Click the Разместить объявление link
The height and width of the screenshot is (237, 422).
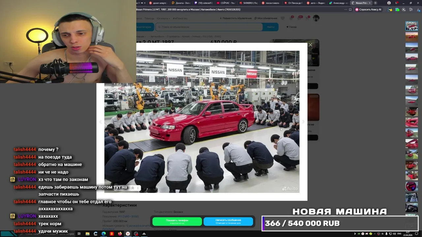click(x=236, y=18)
